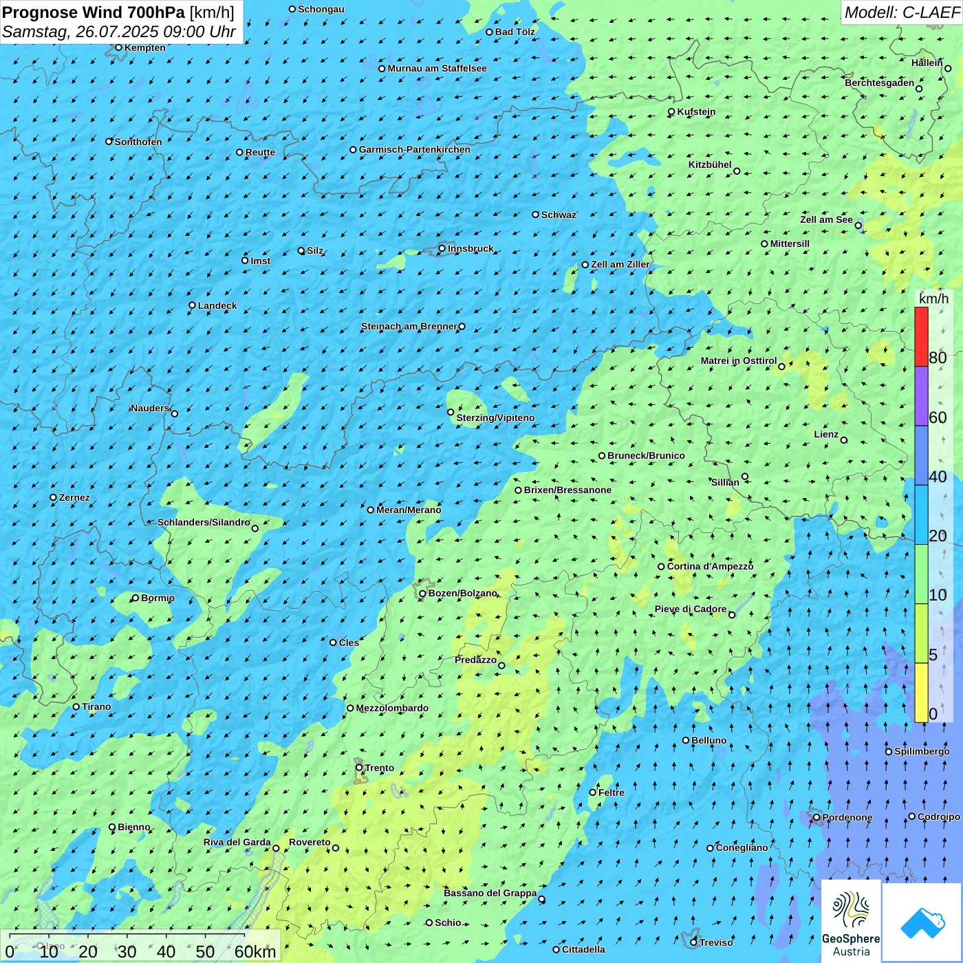963x963 pixels.
Task: Select the Kitzbühel city marker dot
Action: point(737,171)
